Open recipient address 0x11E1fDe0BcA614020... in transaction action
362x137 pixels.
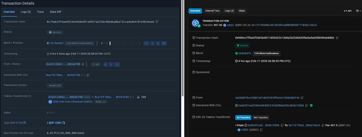[284, 25]
